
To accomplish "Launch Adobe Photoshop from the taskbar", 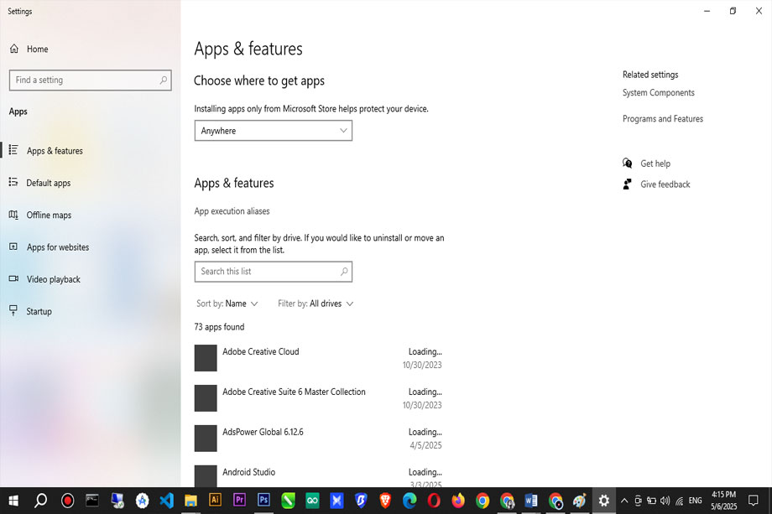I will click(263, 501).
